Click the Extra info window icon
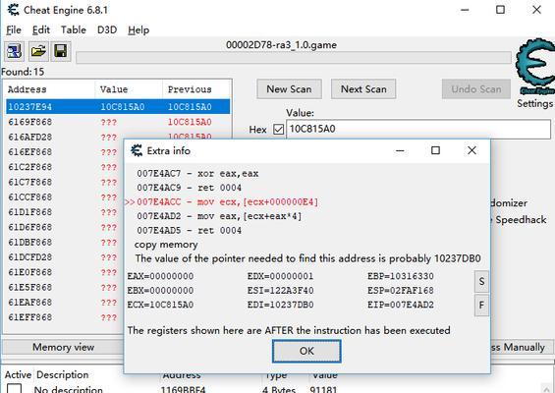 click(137, 150)
